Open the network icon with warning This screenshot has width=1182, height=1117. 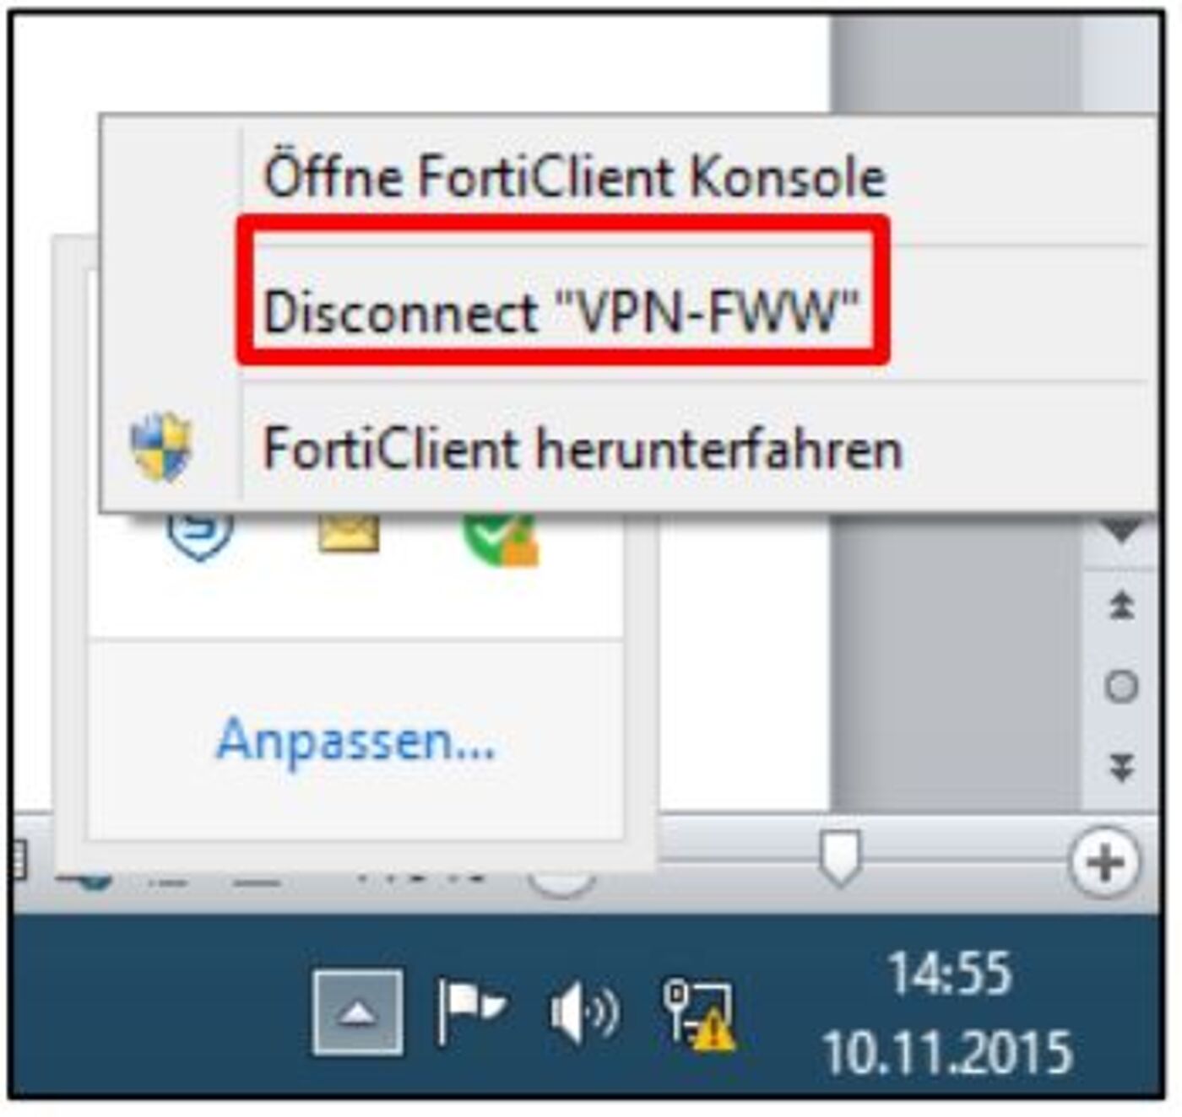point(699,1014)
